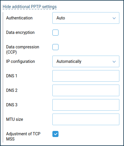Enable the Data encryption checkbox

[x=55, y=33]
